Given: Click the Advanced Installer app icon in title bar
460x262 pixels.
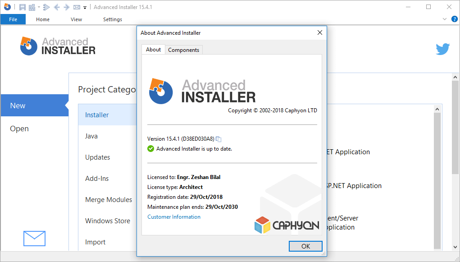Looking at the screenshot, I should click(x=7, y=7).
